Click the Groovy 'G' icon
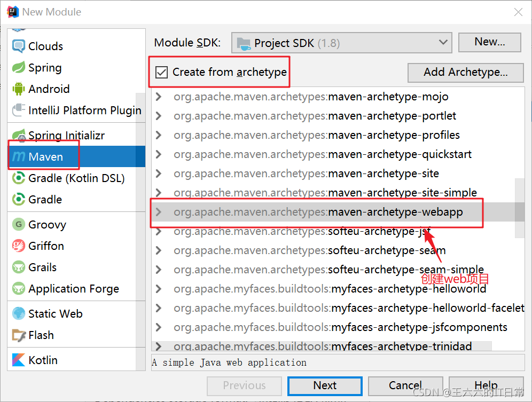The height and width of the screenshot is (402, 532). point(18,225)
